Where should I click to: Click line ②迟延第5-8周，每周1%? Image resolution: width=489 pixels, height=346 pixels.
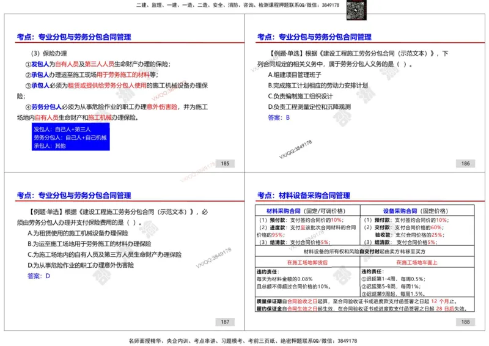[x=391, y=287]
